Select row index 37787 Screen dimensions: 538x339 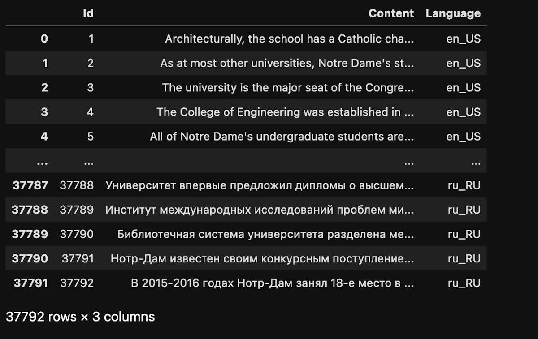click(x=30, y=185)
